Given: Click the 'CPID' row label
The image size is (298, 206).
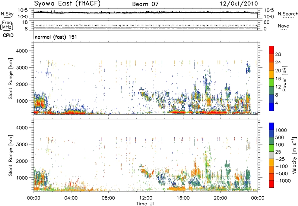Looking at the screenshot, I should [8, 35].
